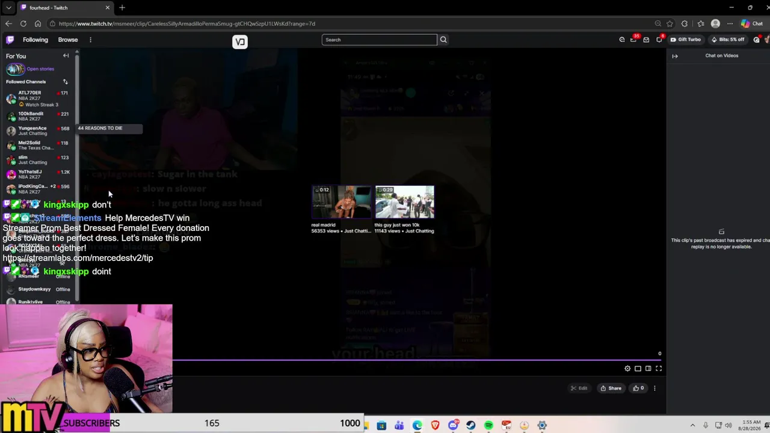The height and width of the screenshot is (433, 770).
Task: Open the more options menu beside Browse
Action: [x=90, y=40]
